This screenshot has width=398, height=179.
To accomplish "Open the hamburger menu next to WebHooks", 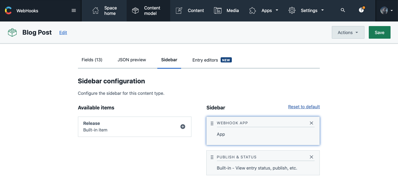I will coord(74,11).
